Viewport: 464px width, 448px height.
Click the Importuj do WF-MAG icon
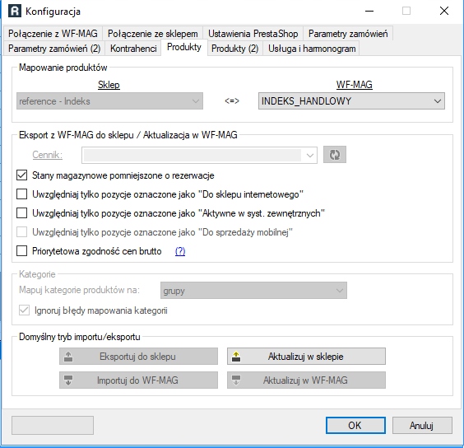68,380
